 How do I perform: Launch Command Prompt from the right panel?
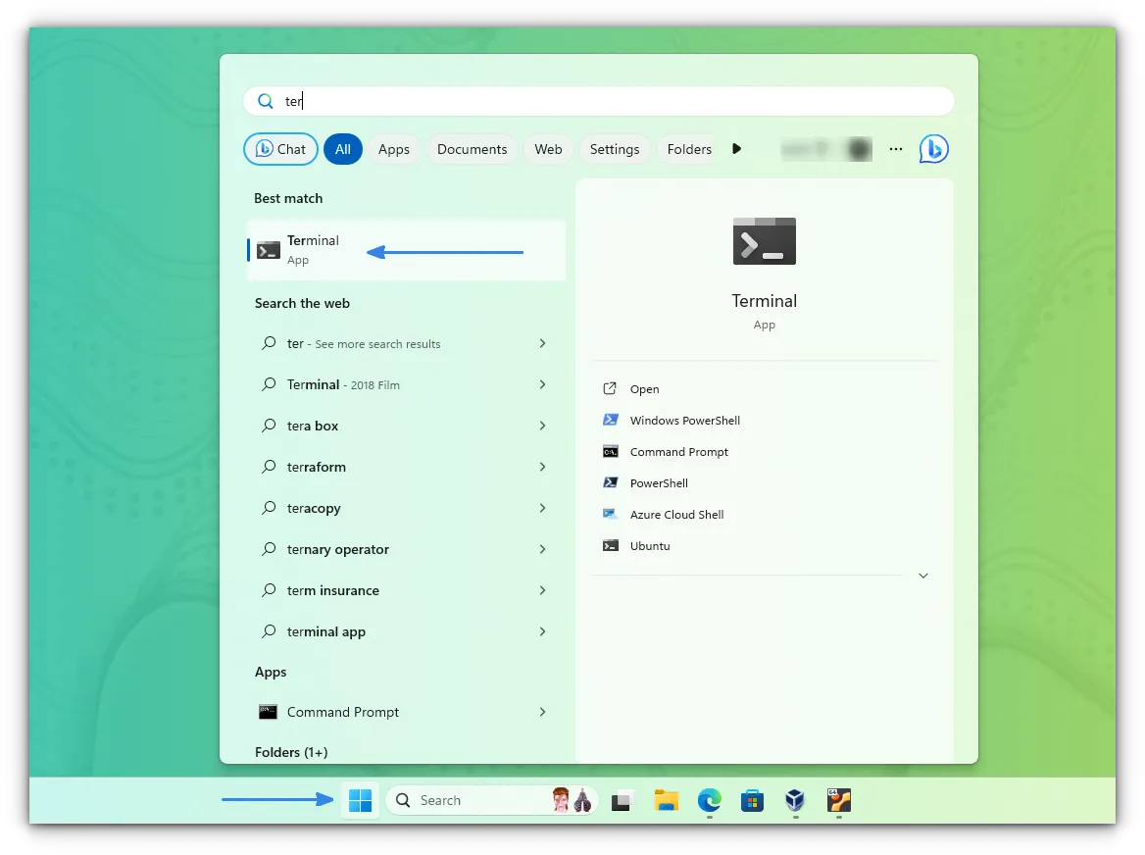coord(679,451)
